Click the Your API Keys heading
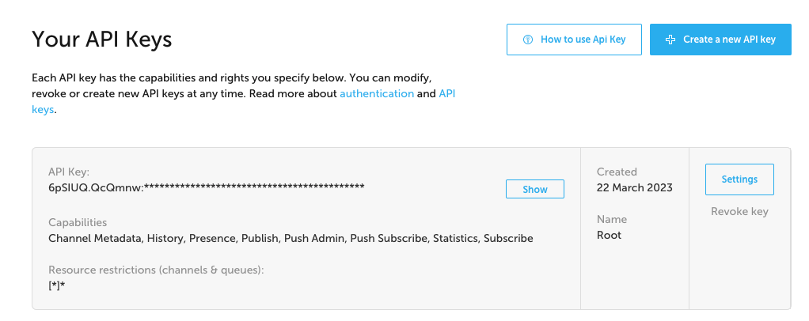The height and width of the screenshot is (321, 809). pos(101,39)
